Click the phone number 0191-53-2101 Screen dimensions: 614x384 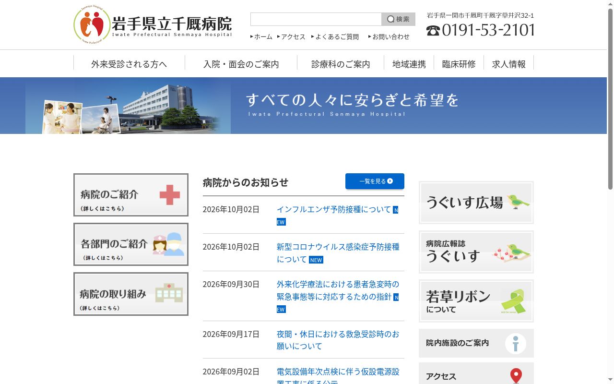click(x=488, y=30)
